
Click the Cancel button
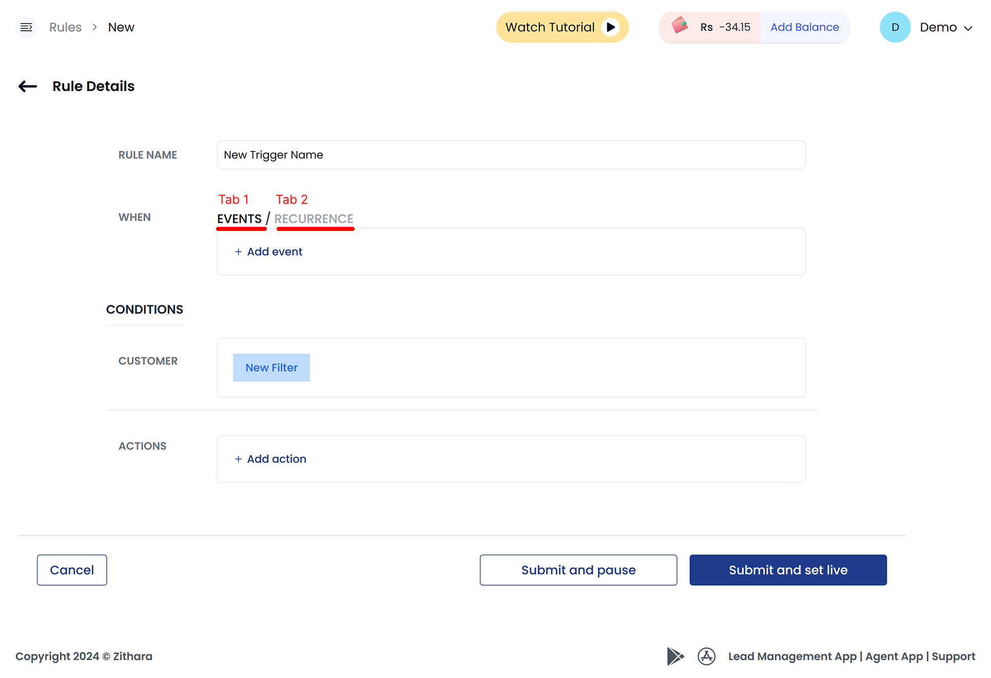tap(72, 570)
